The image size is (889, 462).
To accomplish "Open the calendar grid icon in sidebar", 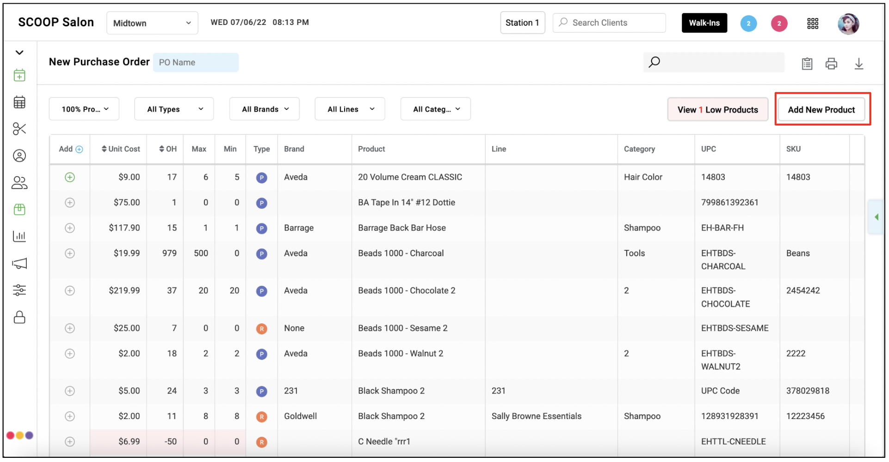I will coord(19,102).
